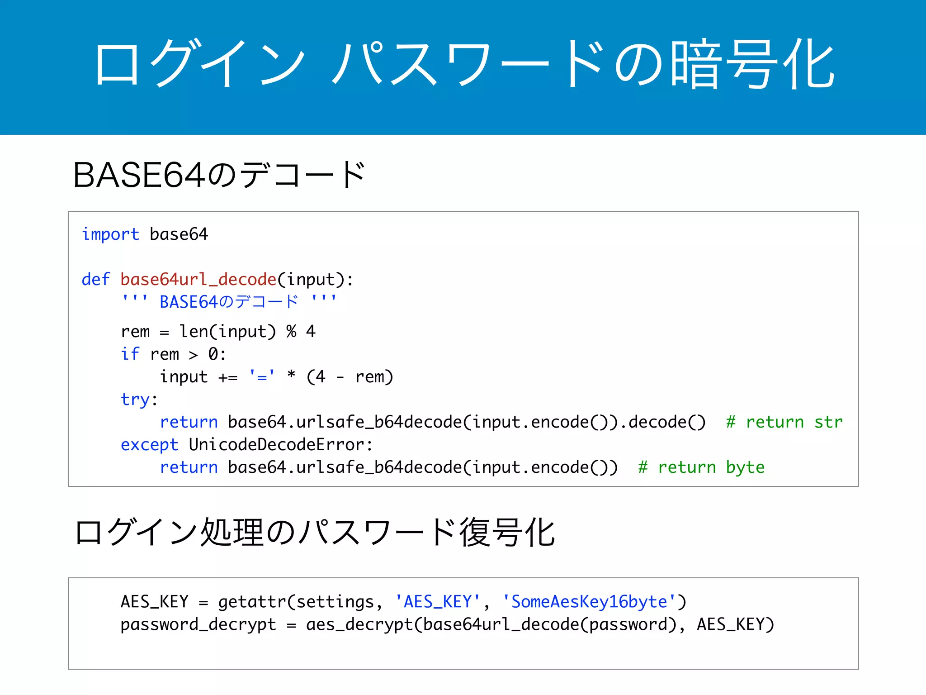Click the docstring ''' BASE64のデコード '''
Image resolution: width=926 pixels, height=695 pixels.
pos(229,301)
